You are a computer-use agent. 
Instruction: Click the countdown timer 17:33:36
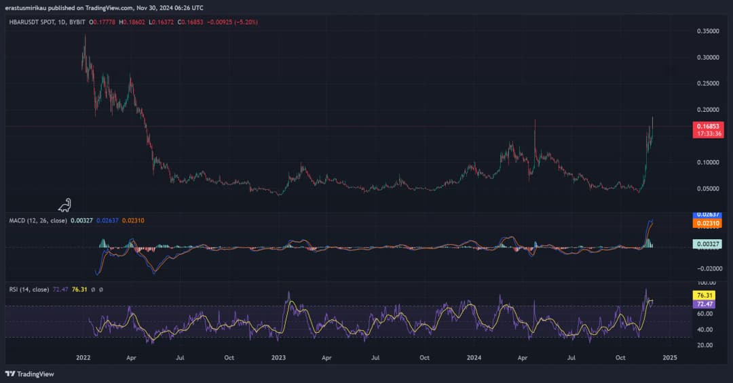click(708, 134)
